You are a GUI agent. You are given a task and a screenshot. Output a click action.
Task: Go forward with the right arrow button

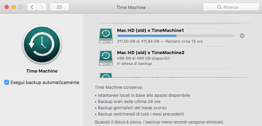[x=42, y=7]
